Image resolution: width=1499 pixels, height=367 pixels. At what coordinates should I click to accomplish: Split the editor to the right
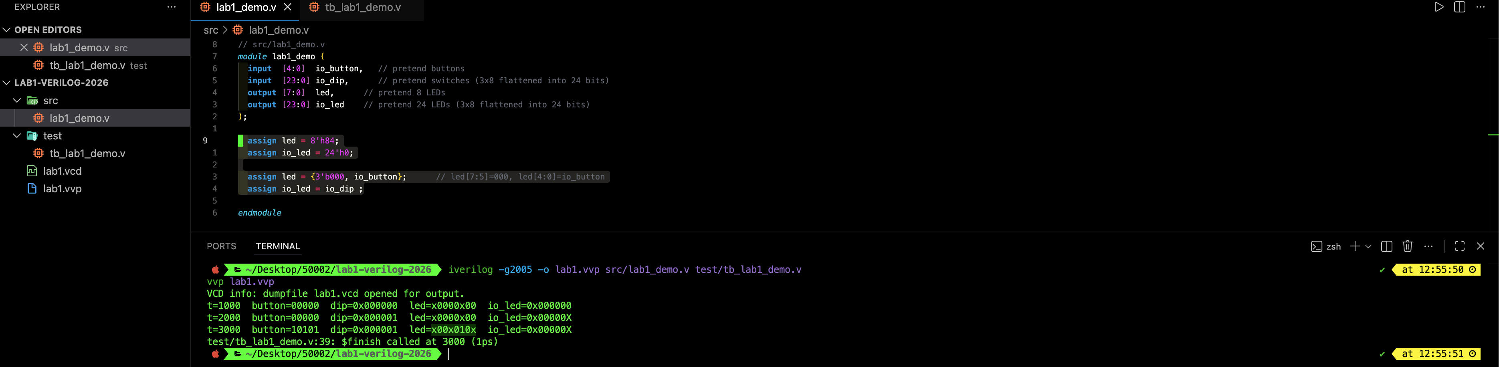(x=1459, y=7)
